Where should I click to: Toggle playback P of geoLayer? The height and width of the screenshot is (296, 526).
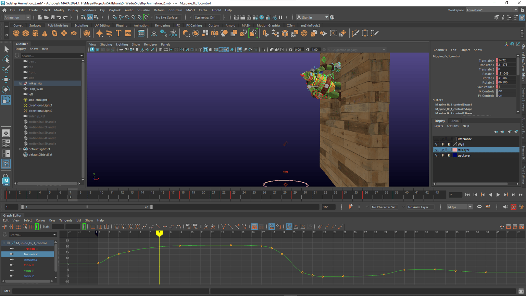point(442,156)
